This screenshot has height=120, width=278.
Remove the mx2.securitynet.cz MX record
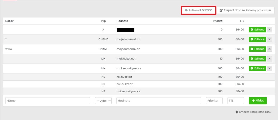[269, 68]
